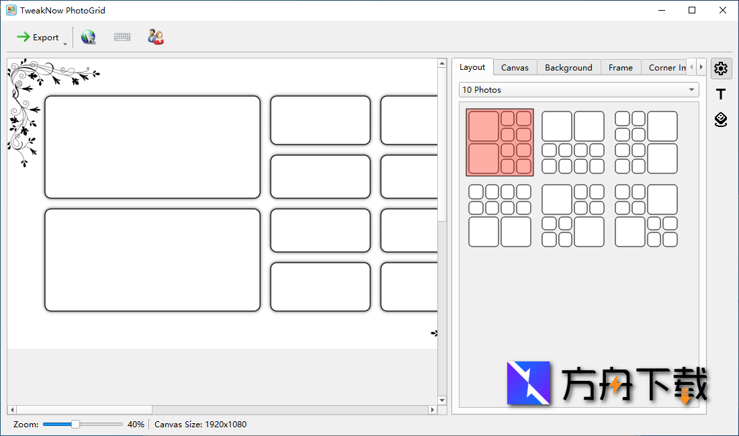
Task: Click the keyboard icon in toolbar
Action: pyautogui.click(x=122, y=38)
